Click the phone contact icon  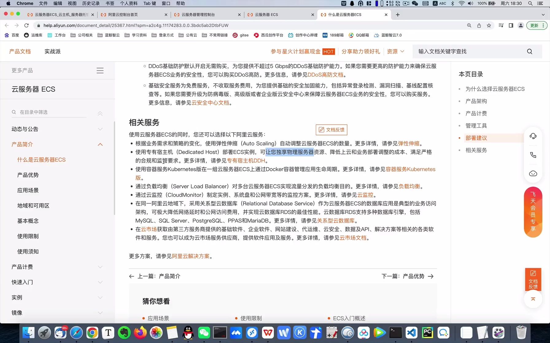[533, 155]
